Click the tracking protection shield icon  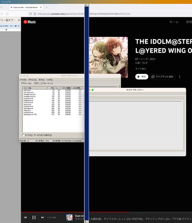click(30, 14)
